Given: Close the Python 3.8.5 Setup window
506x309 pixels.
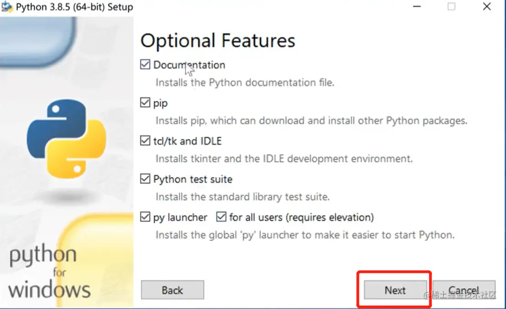Looking at the screenshot, I should (487, 6).
